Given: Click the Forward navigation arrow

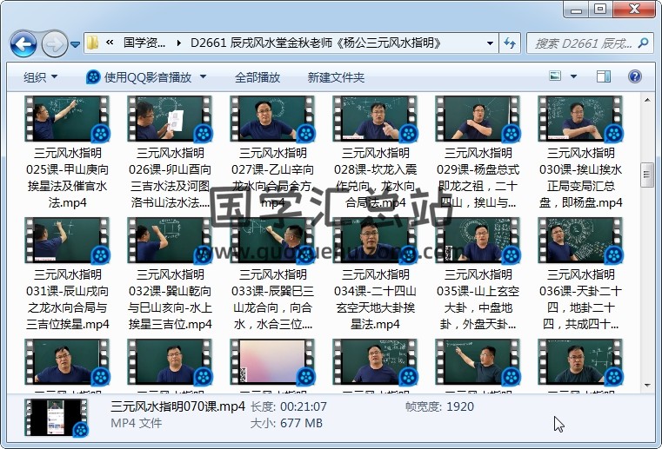Looking at the screenshot, I should pyautogui.click(x=54, y=43).
